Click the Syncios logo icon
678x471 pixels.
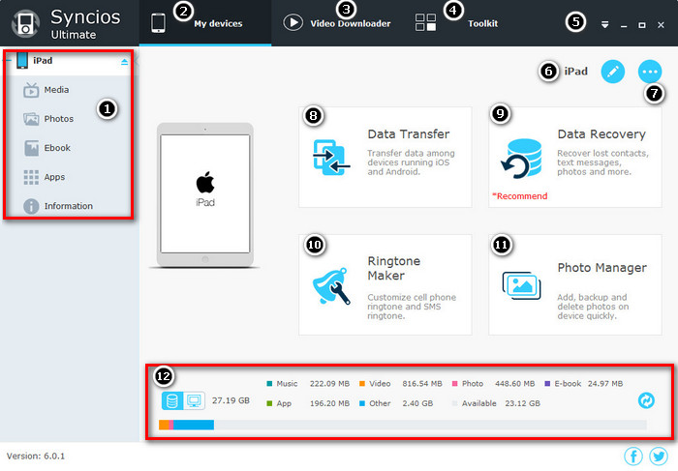[25, 23]
